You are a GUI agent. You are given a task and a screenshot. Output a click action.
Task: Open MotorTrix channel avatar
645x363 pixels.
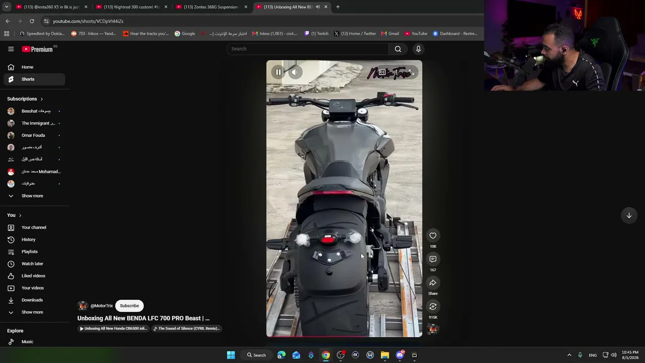click(83, 306)
